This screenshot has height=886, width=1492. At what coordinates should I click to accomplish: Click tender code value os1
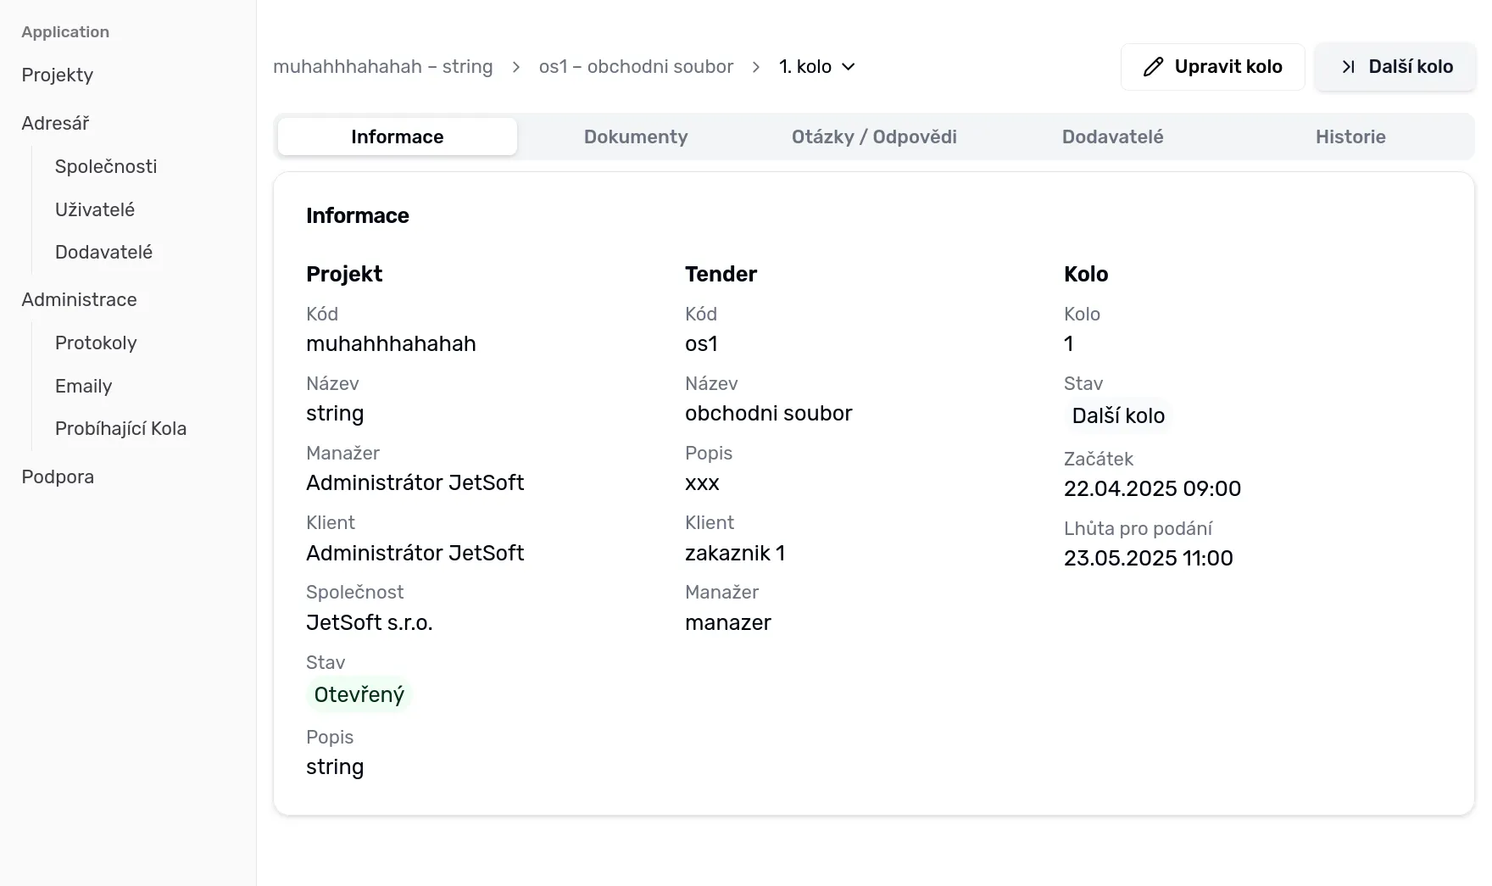pos(701,343)
